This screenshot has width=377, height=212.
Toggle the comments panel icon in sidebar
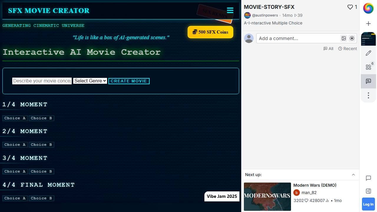pyautogui.click(x=368, y=81)
